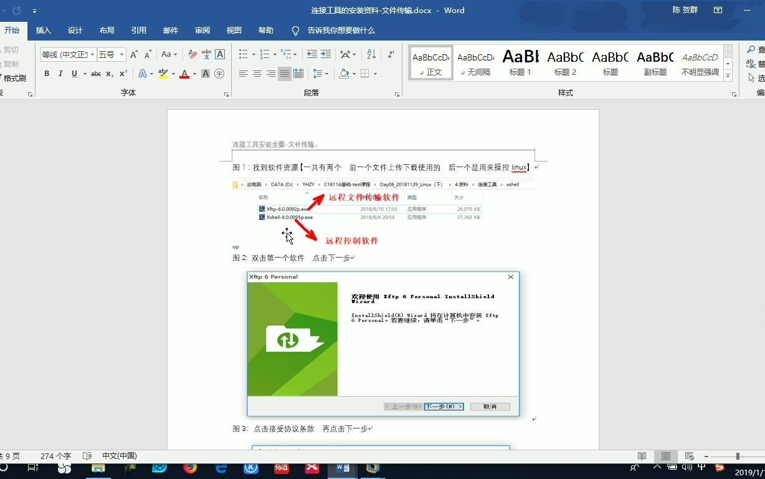Select the subscript icon
This screenshot has width=765, height=479.
109,74
